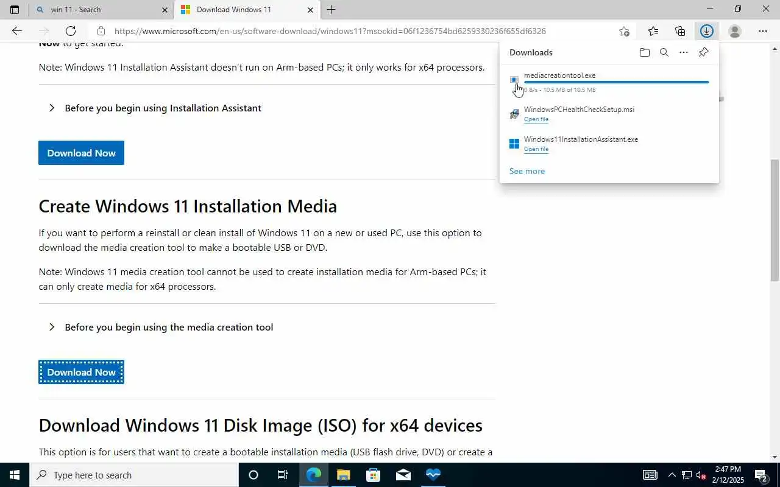Open Cortana from the taskbar
Image resolution: width=780 pixels, height=487 pixels.
pos(253,475)
